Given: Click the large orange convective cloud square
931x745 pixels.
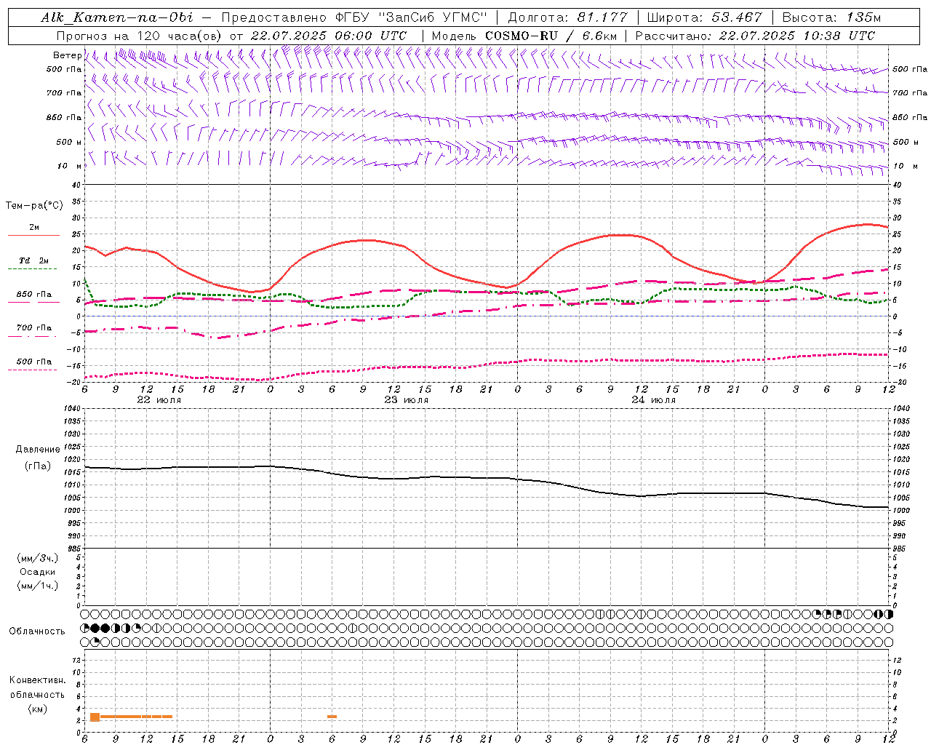Looking at the screenshot, I should 95,717.
